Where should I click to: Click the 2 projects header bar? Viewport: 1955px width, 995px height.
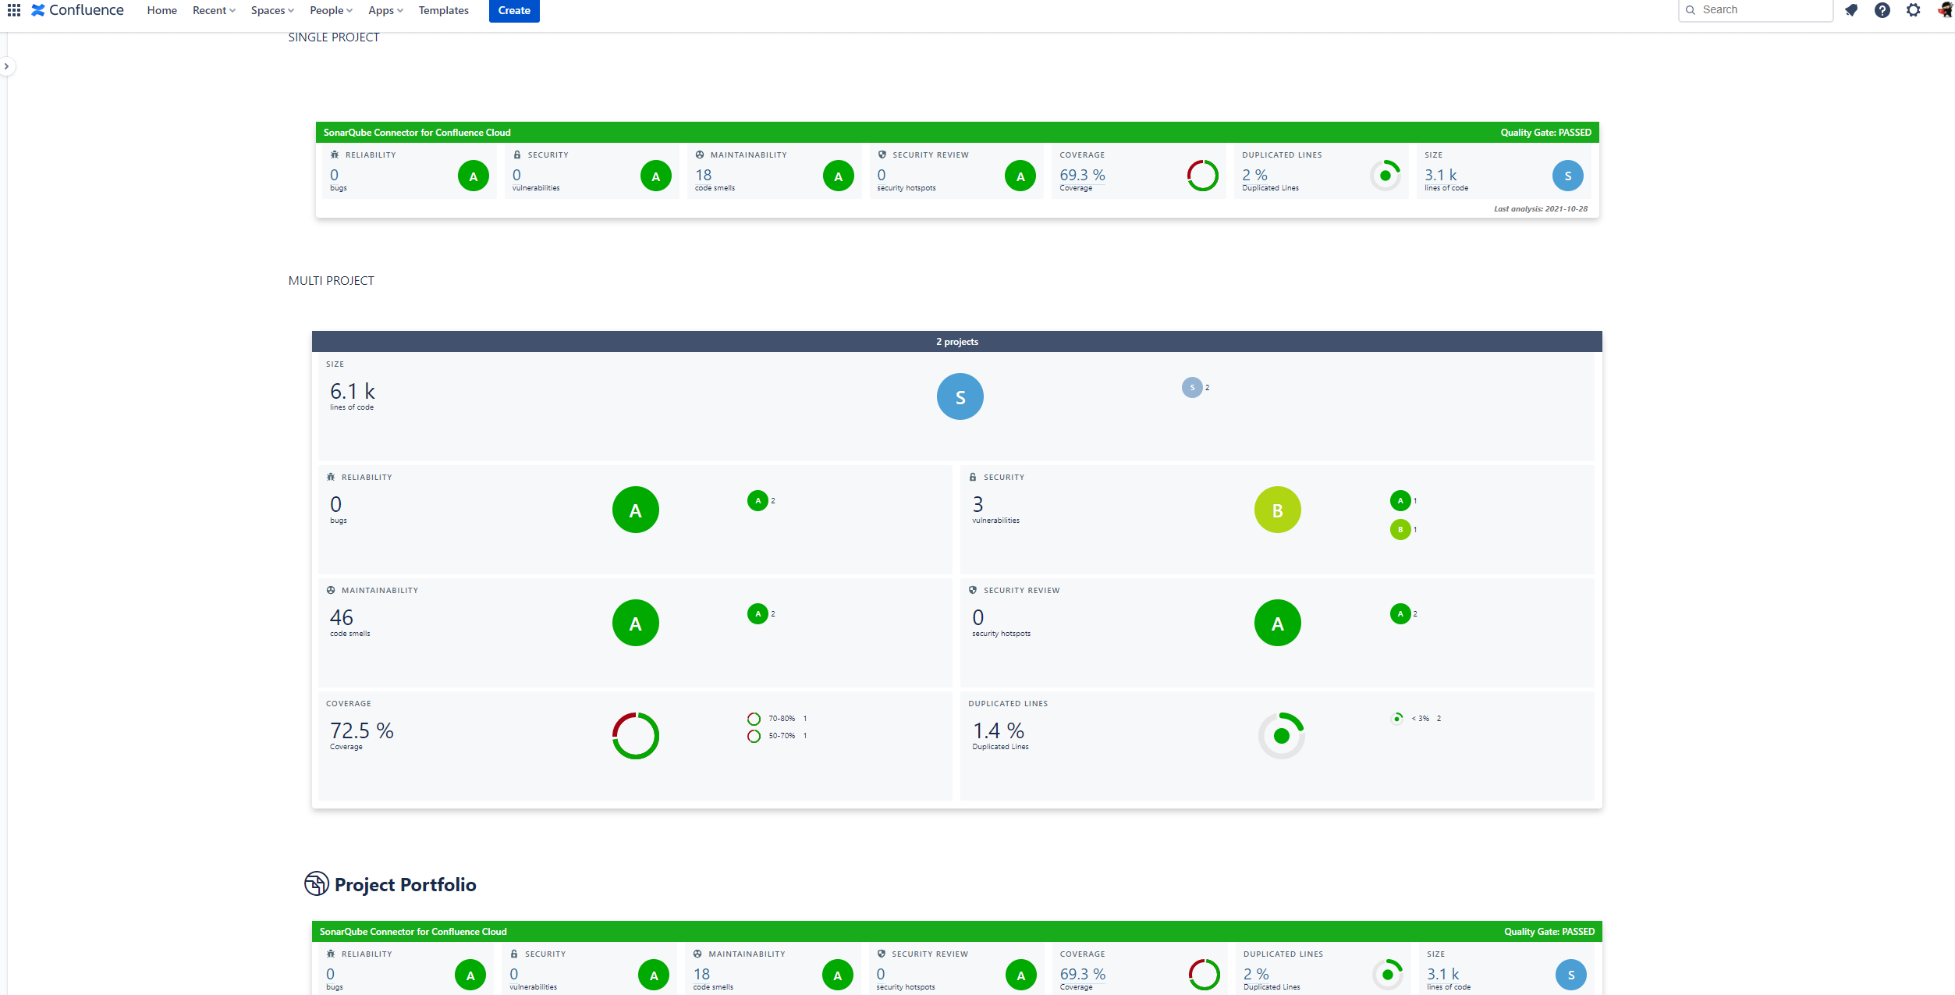[957, 341]
